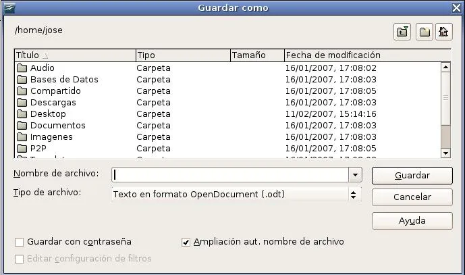The height and width of the screenshot is (275, 465).
Task: Sort files by the Título column
Action: [74, 55]
